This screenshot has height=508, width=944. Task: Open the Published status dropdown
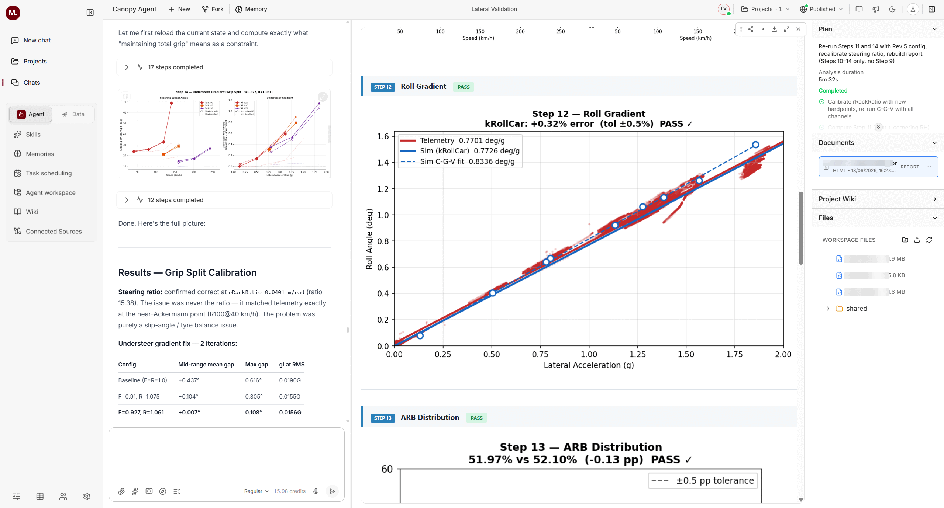point(821,9)
